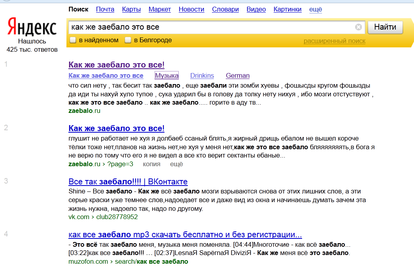
Task: Click the Яндекс logo
Action: (x=32, y=26)
